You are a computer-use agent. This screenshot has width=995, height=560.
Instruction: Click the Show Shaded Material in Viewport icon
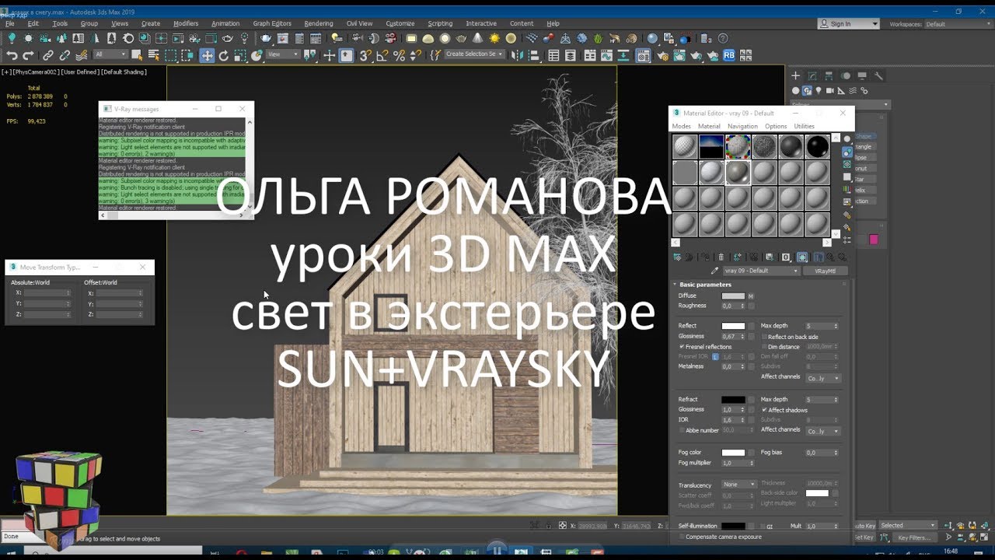(802, 257)
